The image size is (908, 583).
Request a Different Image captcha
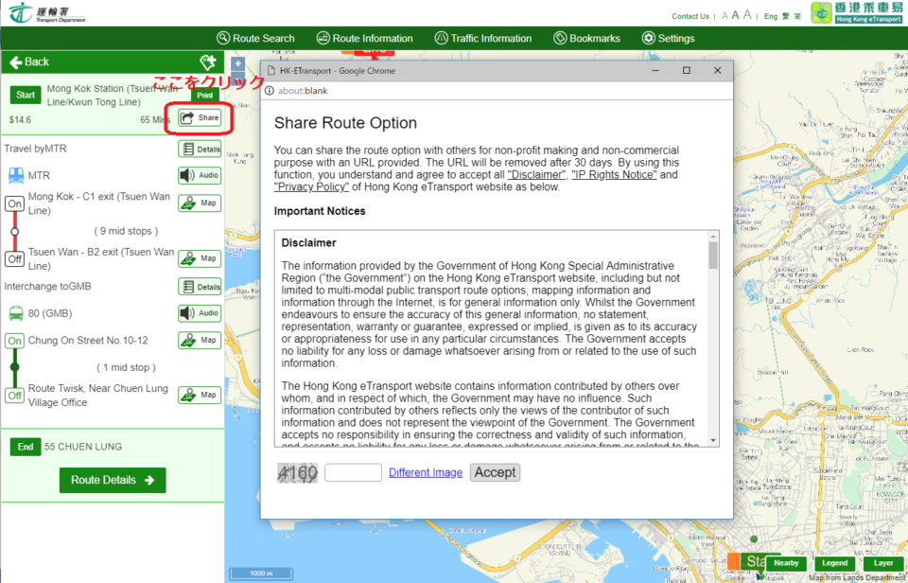tap(426, 472)
